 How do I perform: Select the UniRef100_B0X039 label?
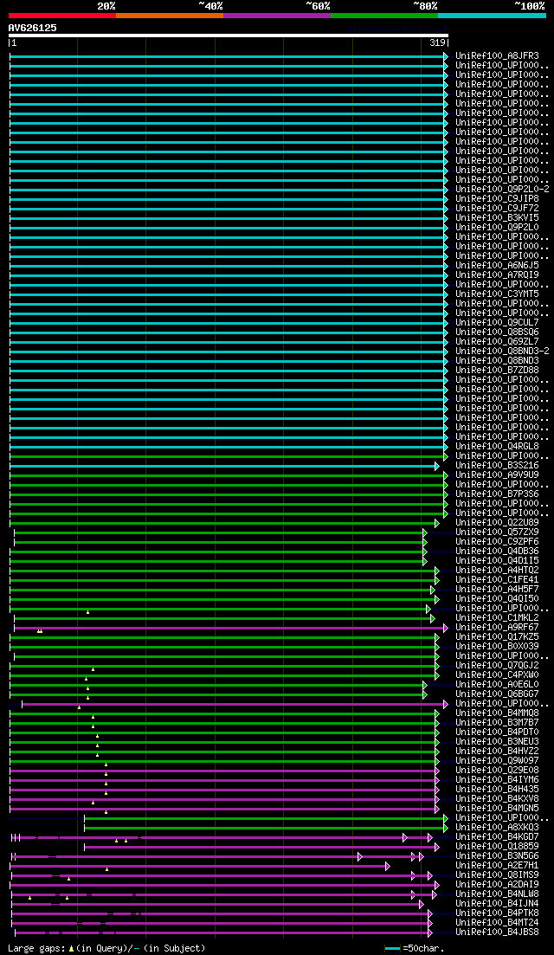coord(497,647)
